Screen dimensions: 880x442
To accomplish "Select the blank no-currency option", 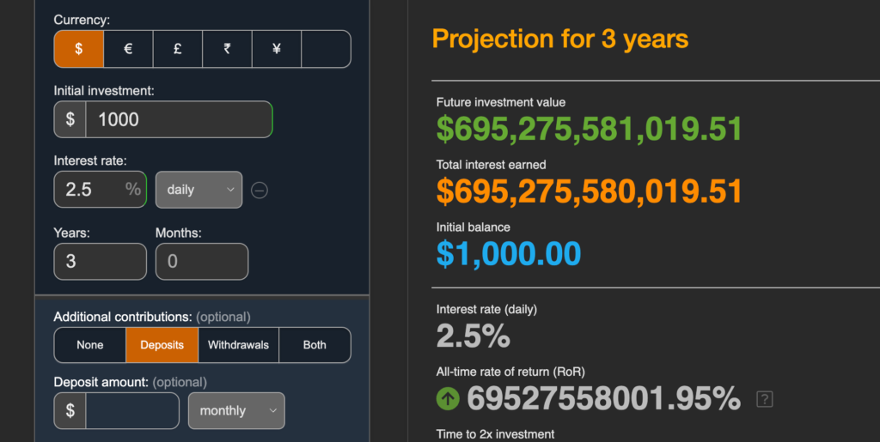I will (326, 49).
